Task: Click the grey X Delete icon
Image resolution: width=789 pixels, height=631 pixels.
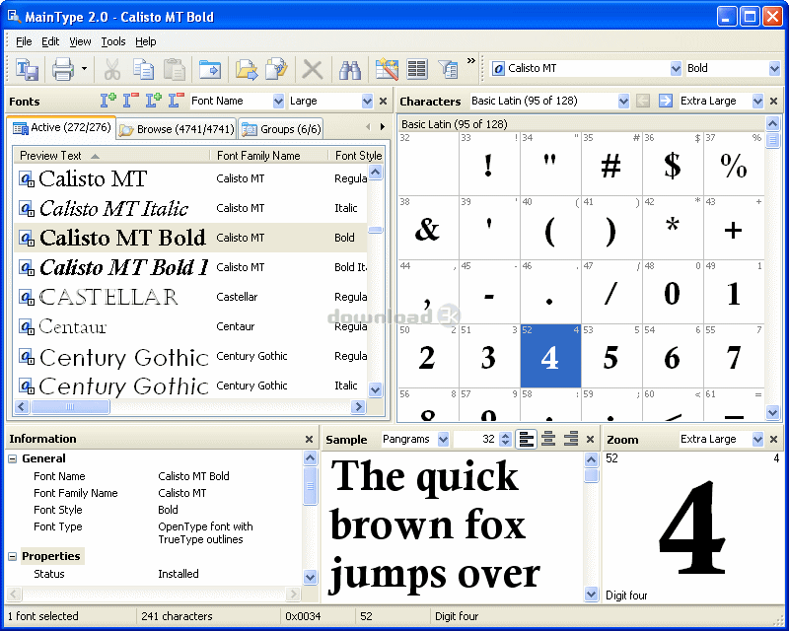Action: click(x=313, y=69)
